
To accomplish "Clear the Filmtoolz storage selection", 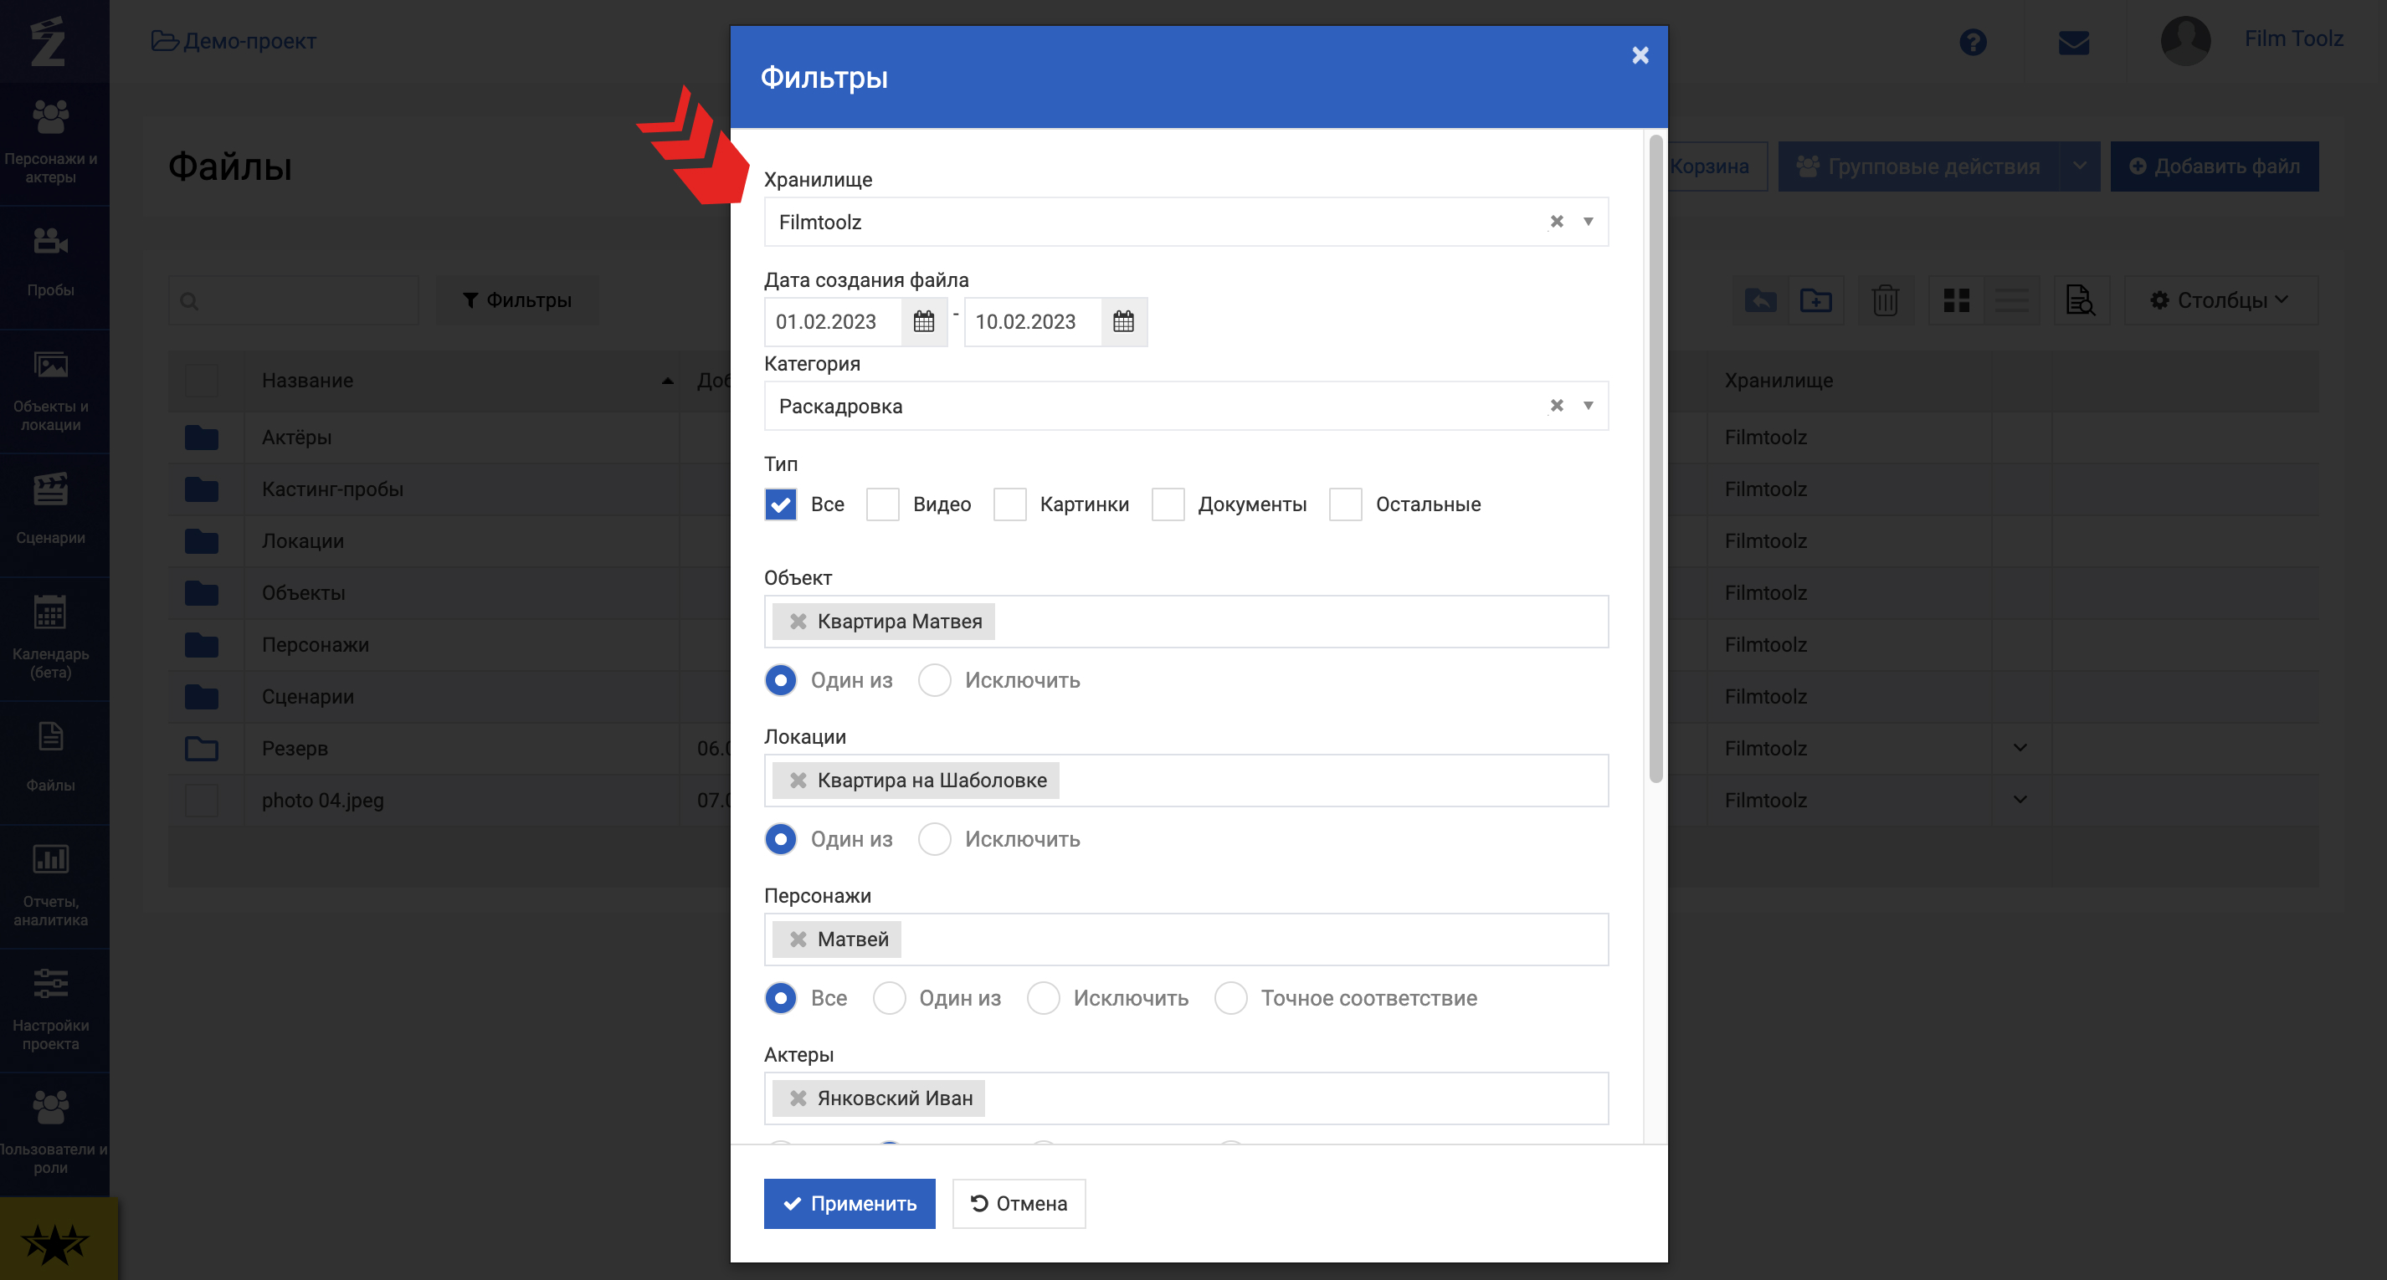I will click(1556, 222).
